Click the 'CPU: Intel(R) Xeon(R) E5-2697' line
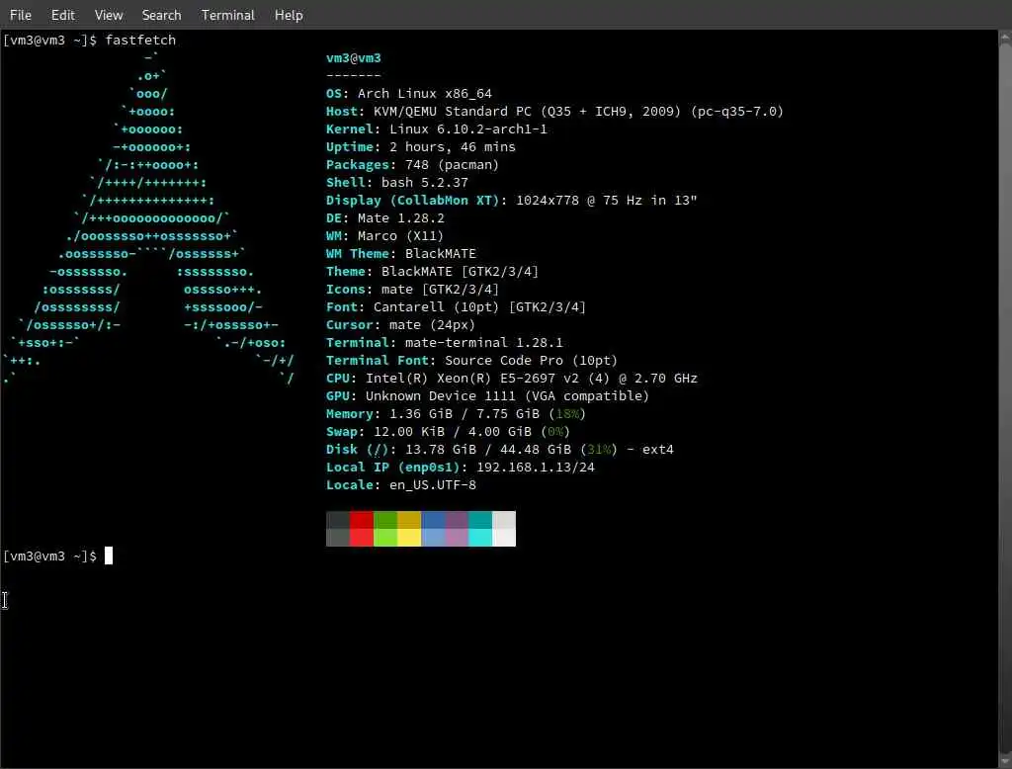Image resolution: width=1012 pixels, height=769 pixels. pos(512,379)
